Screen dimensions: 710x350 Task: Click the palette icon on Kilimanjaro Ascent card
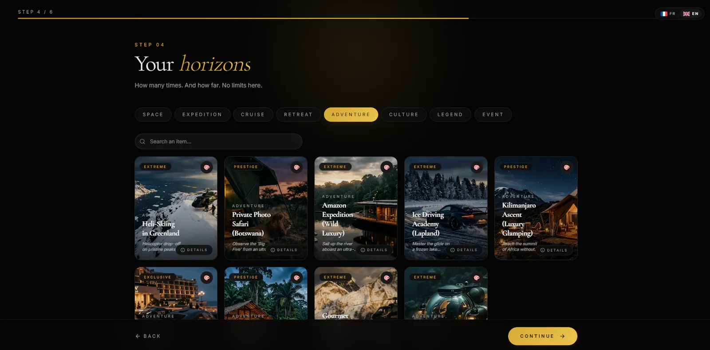click(x=567, y=167)
